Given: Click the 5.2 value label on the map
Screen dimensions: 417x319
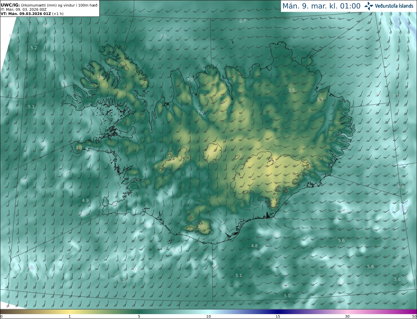Looking at the screenshot, I should click(x=34, y=48).
